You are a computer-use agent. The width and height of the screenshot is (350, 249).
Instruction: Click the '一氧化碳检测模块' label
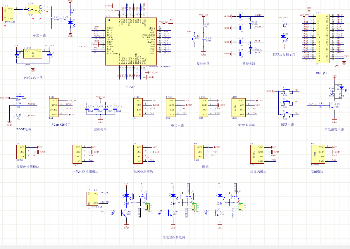click(x=85, y=172)
